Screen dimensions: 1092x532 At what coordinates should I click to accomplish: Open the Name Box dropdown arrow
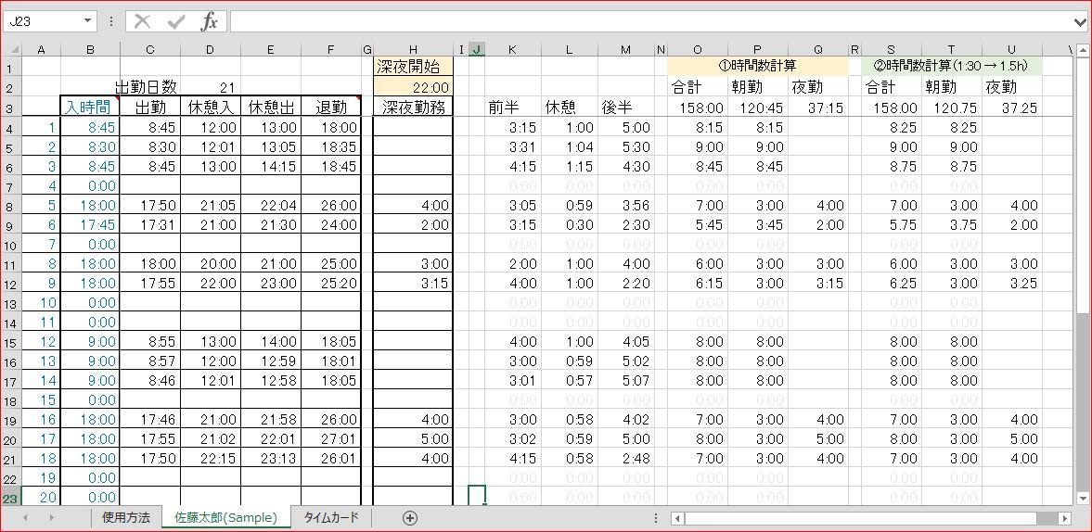[87, 21]
